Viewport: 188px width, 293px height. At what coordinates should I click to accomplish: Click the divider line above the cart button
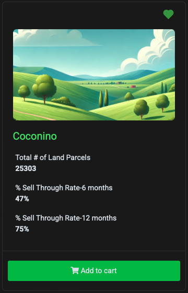(94, 251)
